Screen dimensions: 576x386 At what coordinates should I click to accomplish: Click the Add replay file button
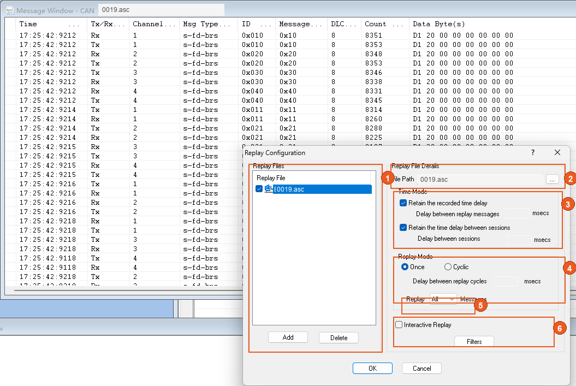[x=288, y=337]
